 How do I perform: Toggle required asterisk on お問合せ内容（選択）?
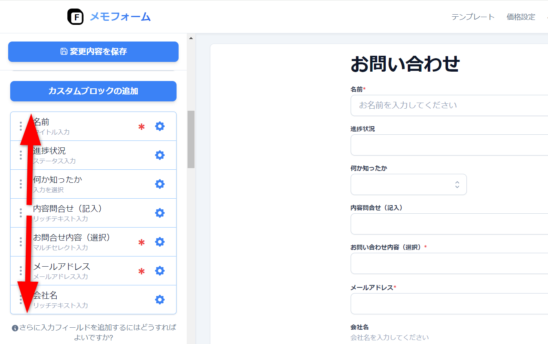[141, 242]
